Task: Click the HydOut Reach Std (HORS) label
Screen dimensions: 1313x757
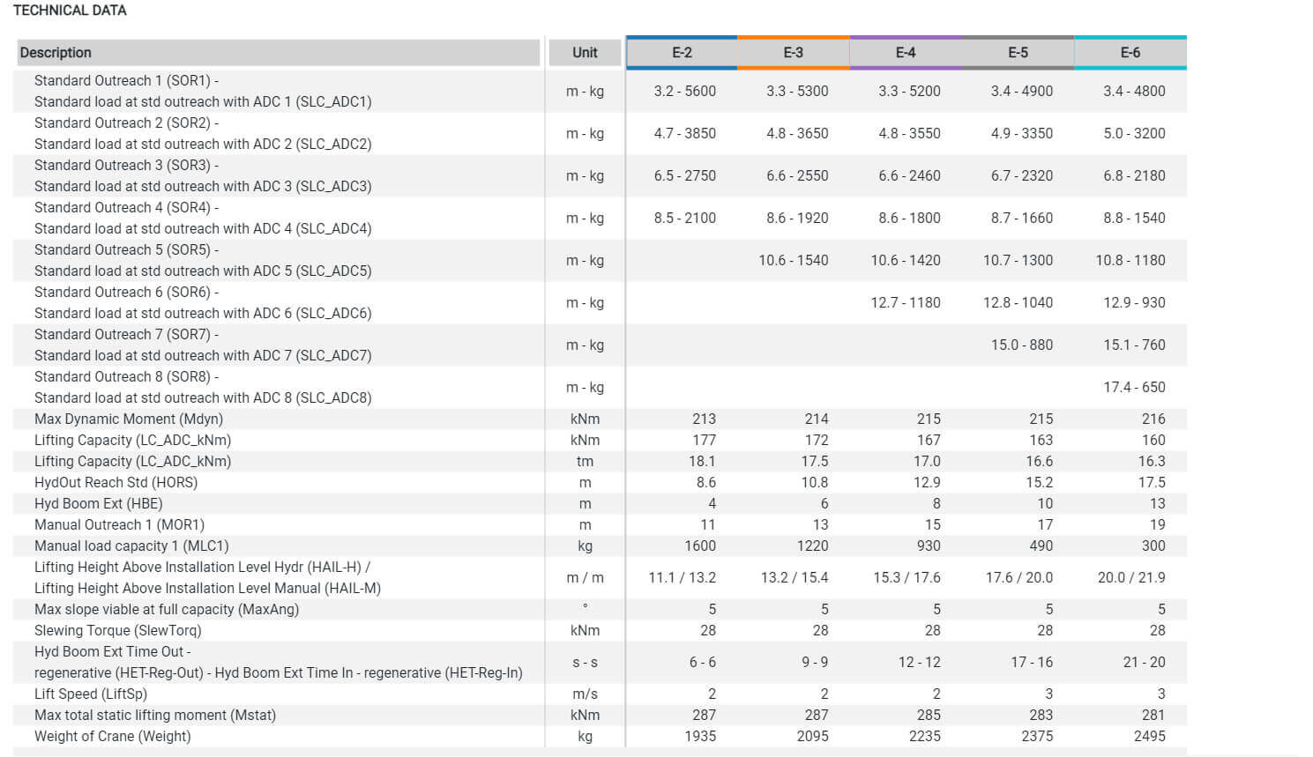Action: (x=116, y=483)
